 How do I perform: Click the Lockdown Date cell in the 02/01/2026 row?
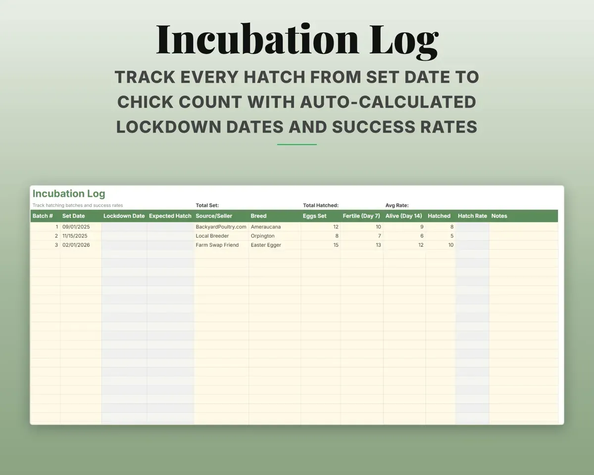point(124,245)
